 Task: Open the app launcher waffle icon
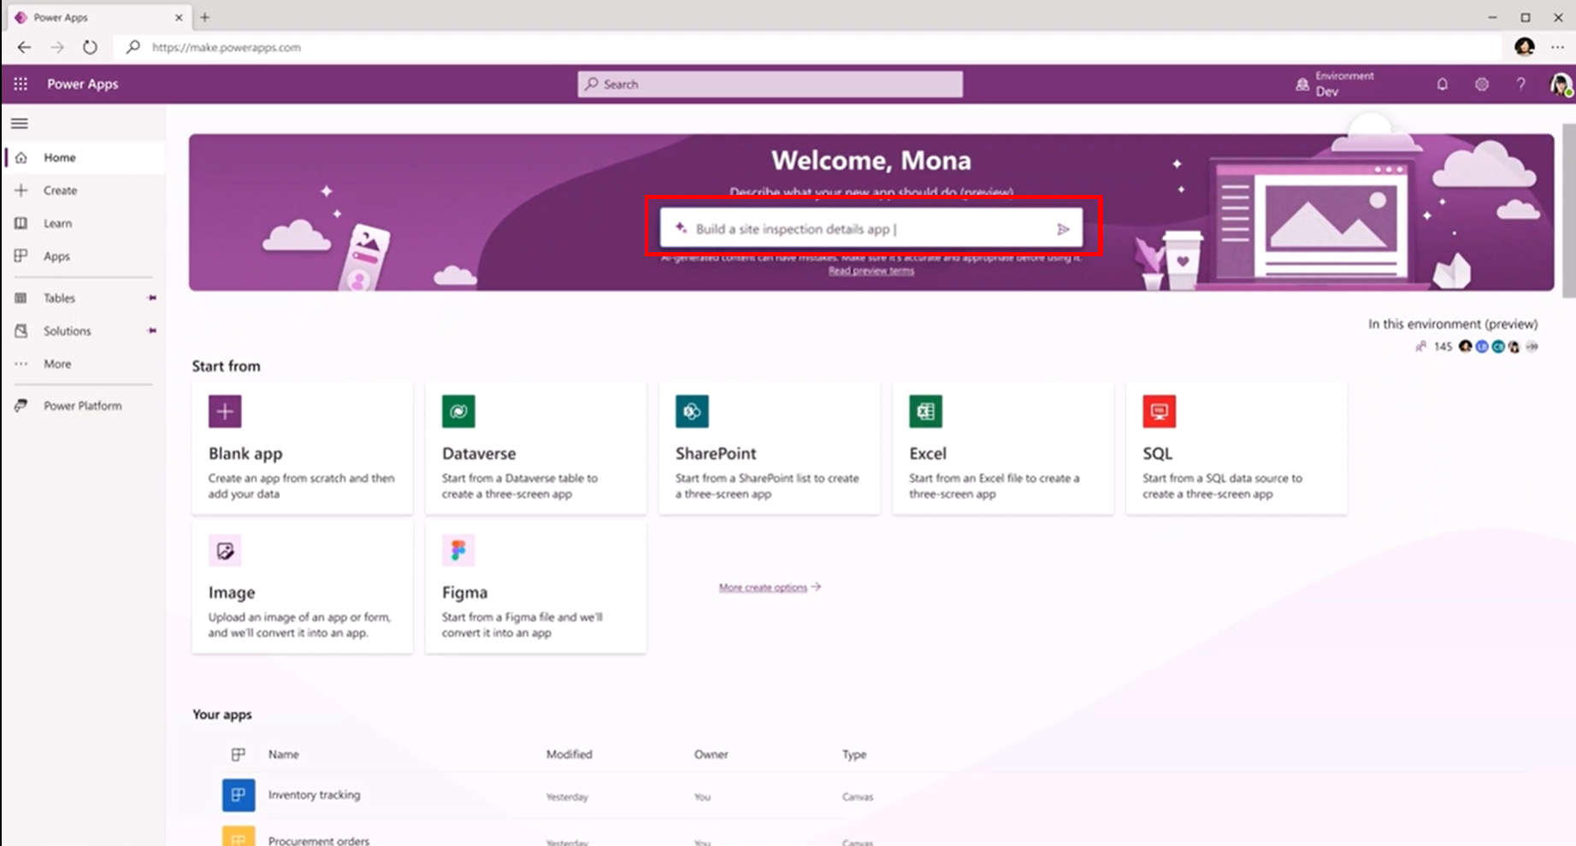click(x=21, y=84)
